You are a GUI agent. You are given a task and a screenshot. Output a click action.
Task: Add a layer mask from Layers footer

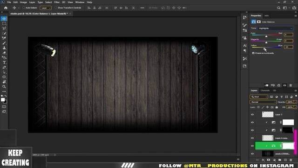point(268,160)
